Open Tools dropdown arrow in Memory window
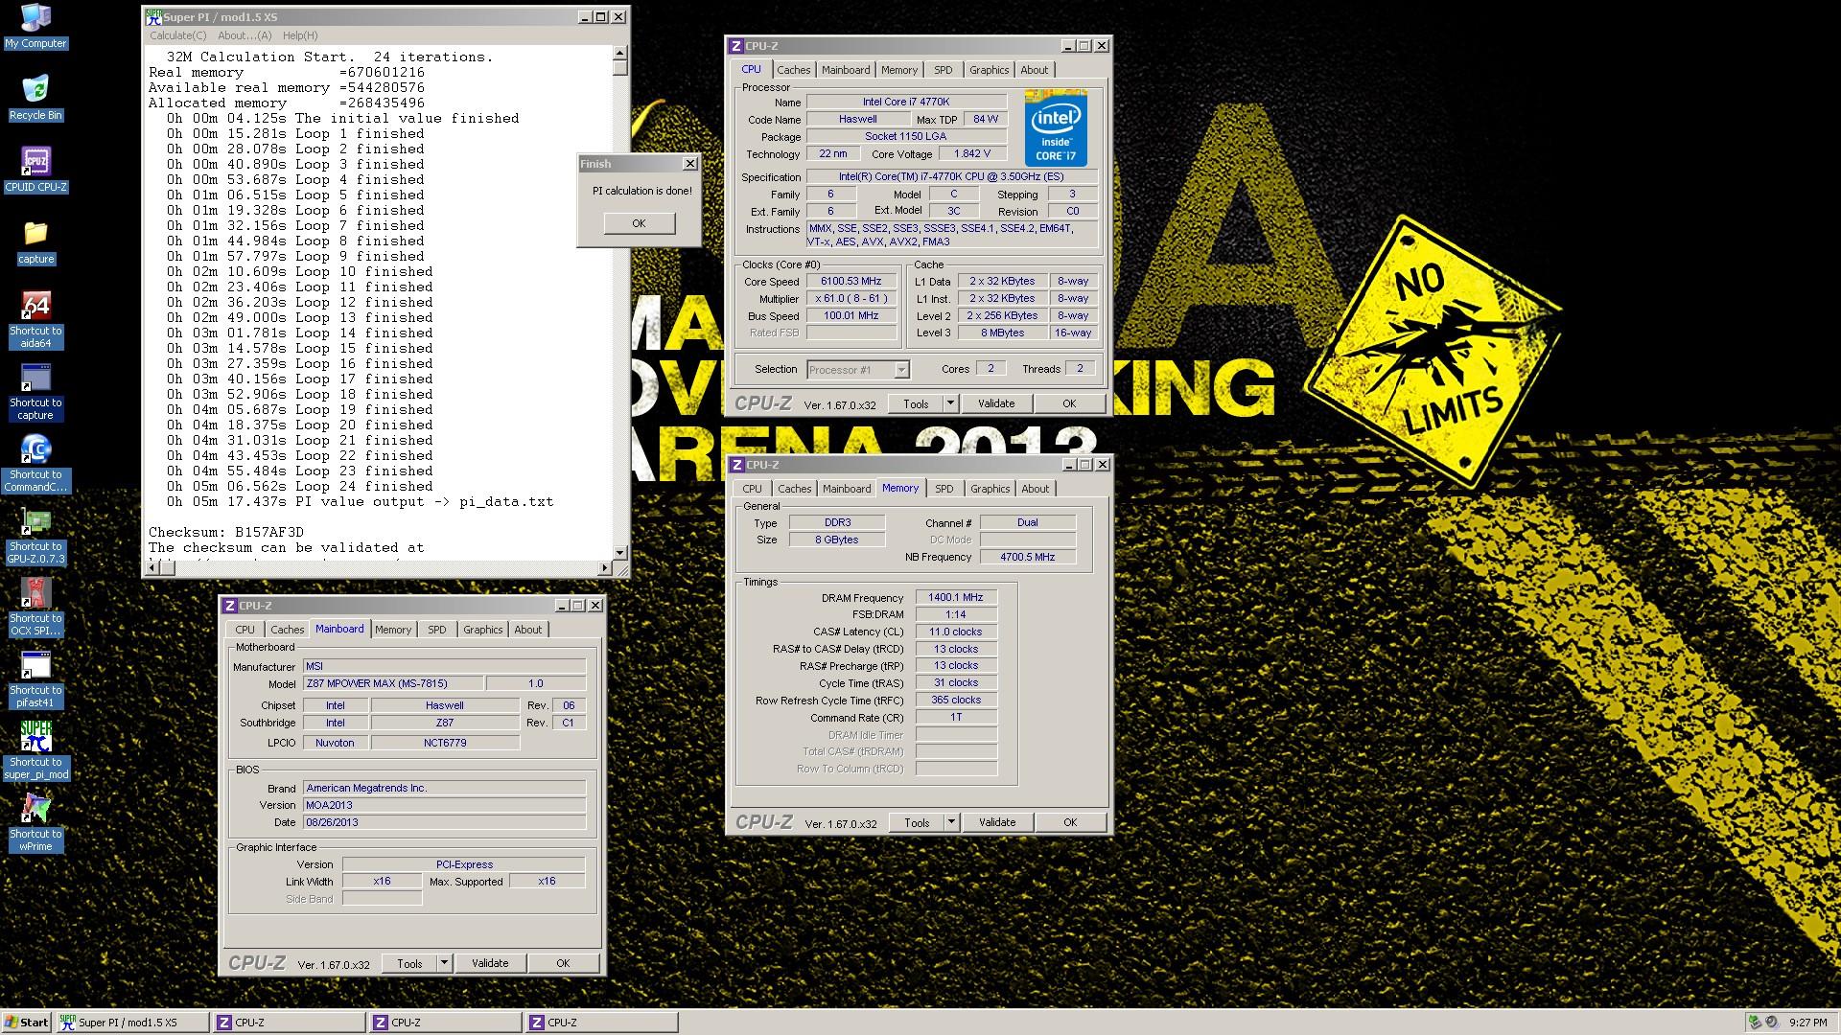The width and height of the screenshot is (1841, 1035). (x=951, y=822)
